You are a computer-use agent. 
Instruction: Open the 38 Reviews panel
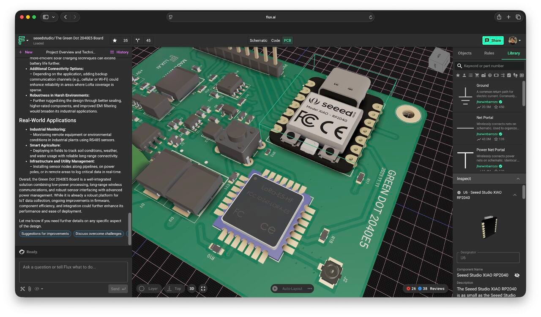click(x=431, y=289)
